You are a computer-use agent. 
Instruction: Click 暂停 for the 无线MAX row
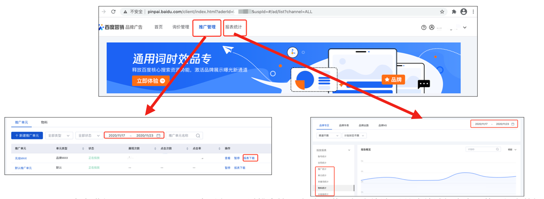pos(237,158)
